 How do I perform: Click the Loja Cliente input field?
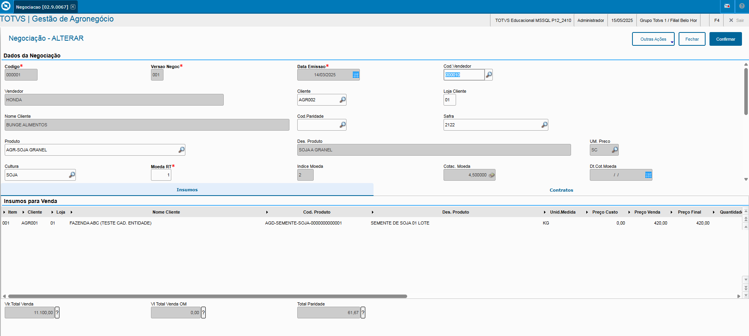coord(450,100)
